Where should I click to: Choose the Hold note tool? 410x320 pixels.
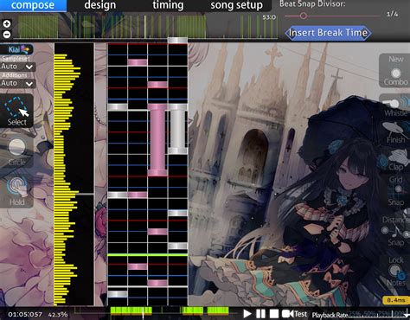click(x=16, y=191)
